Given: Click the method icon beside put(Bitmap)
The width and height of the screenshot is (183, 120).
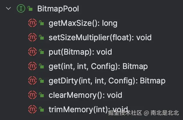Looking at the screenshot, I should pyautogui.click(x=32, y=52).
